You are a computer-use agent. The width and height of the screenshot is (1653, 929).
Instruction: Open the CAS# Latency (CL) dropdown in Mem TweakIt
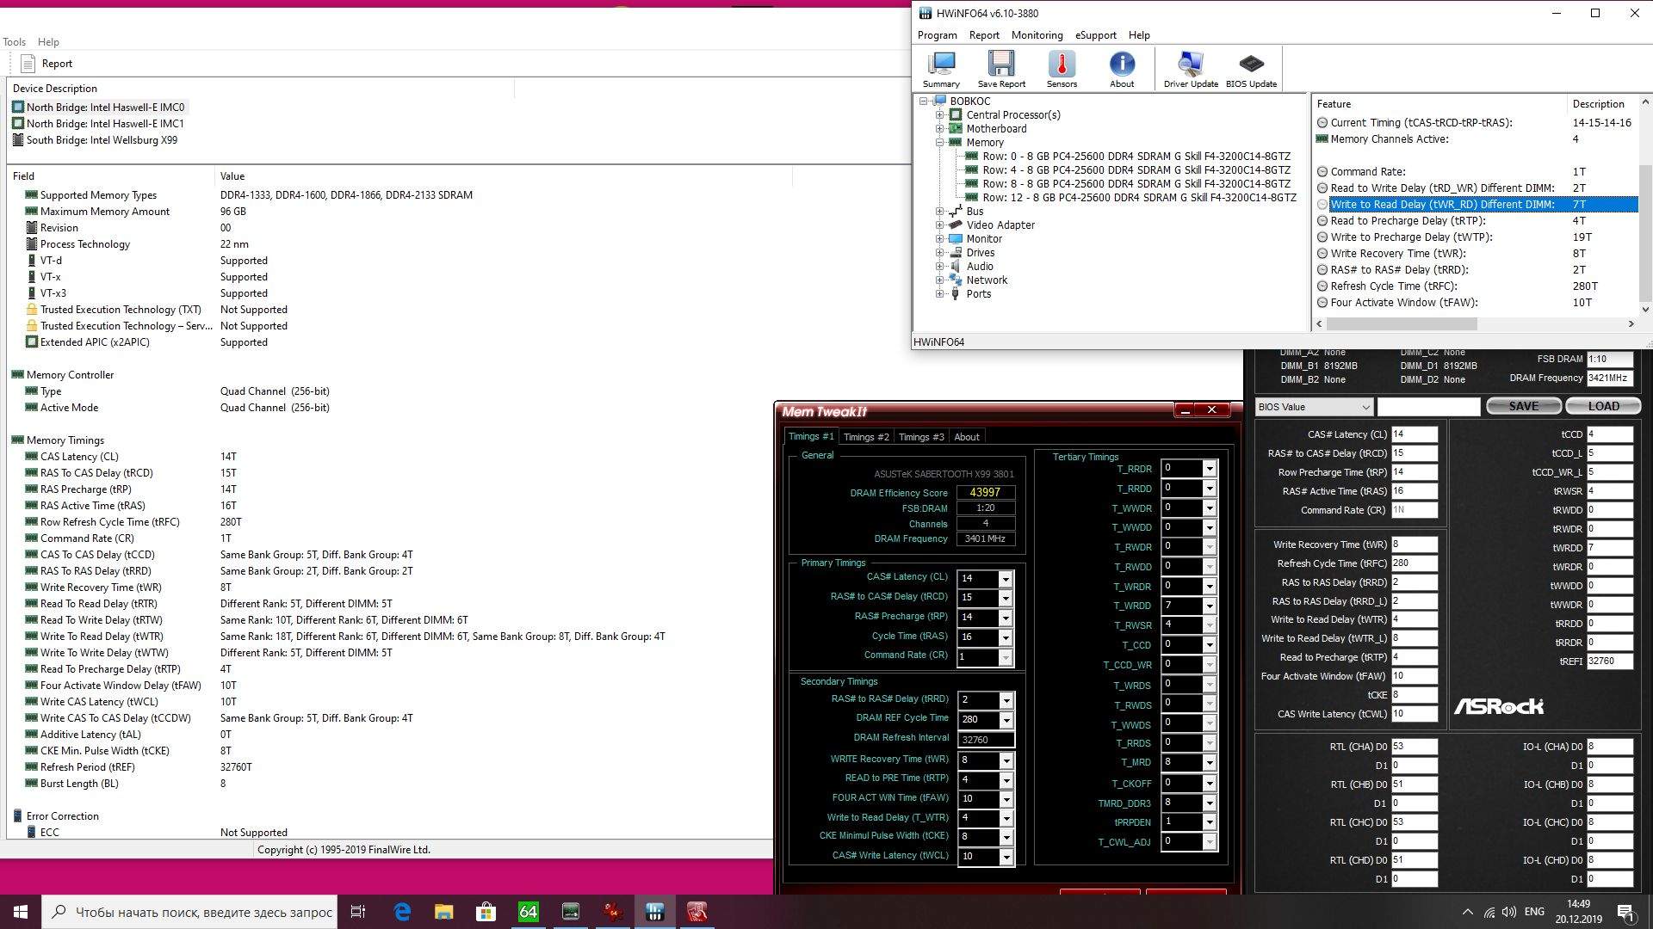[x=1005, y=579]
